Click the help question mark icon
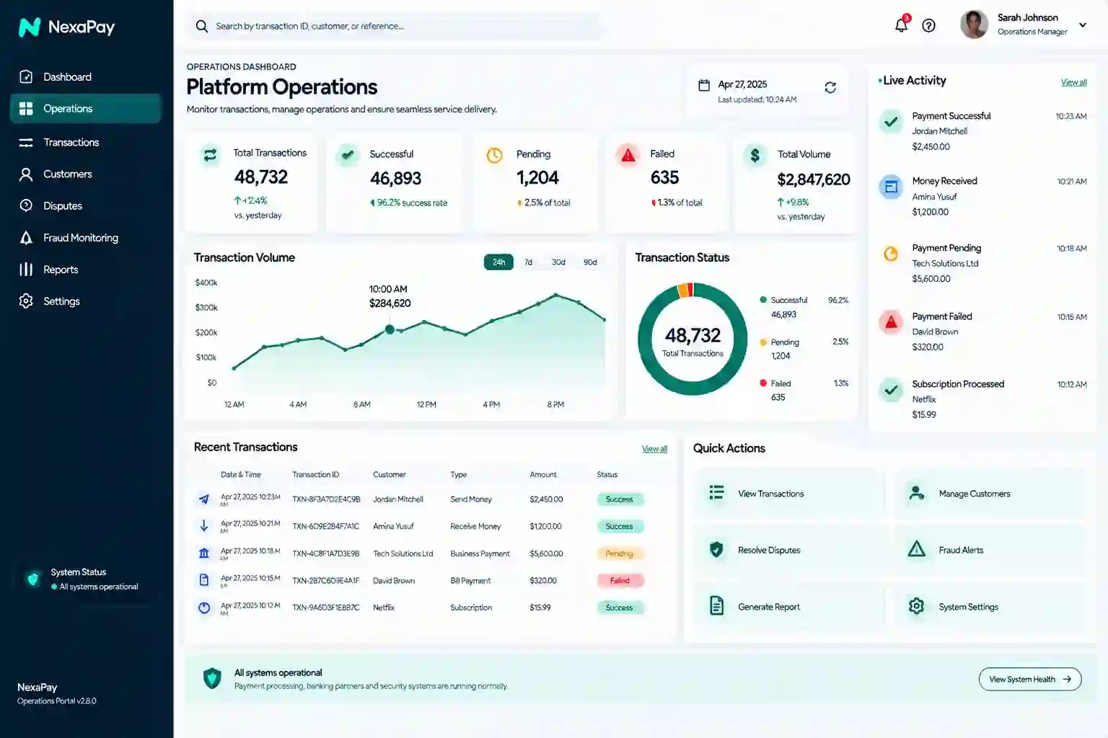This screenshot has height=738, width=1108. (929, 26)
